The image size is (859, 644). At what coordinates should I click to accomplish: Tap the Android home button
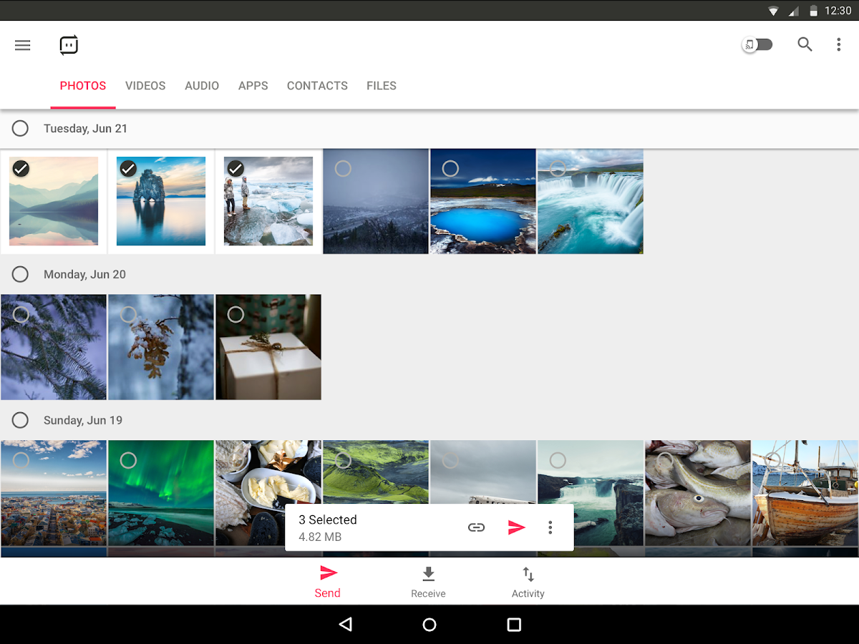(x=429, y=625)
